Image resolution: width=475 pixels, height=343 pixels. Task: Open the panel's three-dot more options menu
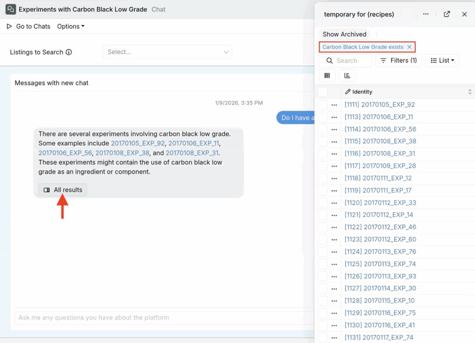[x=426, y=14]
